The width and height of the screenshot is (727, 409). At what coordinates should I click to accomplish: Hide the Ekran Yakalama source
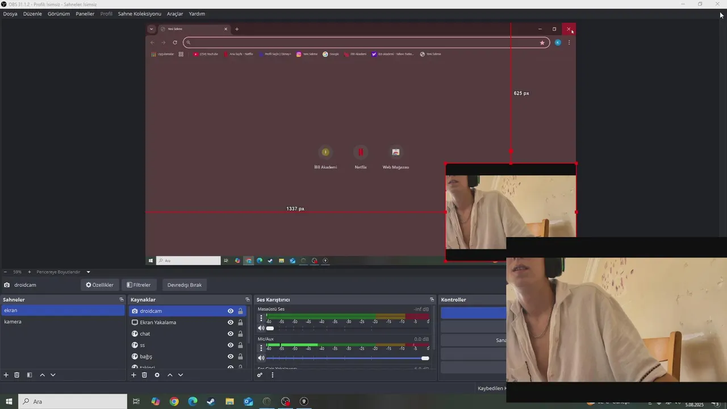tap(231, 322)
